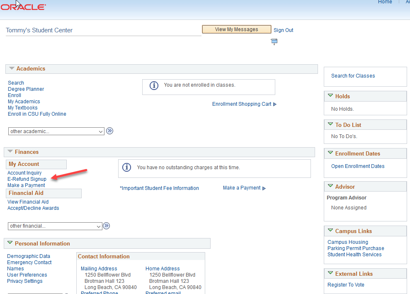Screen dimensions: 410x294
Task: Click the Home Address link
Action: (x=163, y=269)
